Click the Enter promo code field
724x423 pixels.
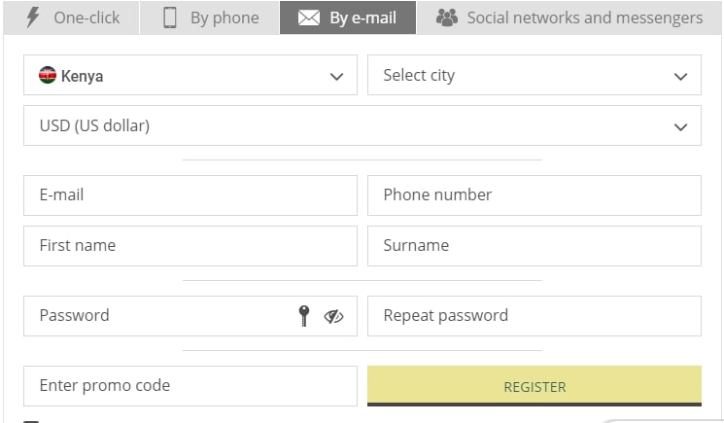(190, 386)
